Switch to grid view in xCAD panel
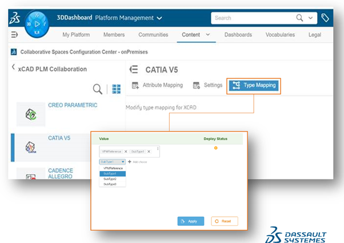The height and width of the screenshot is (243, 344). pos(117,89)
